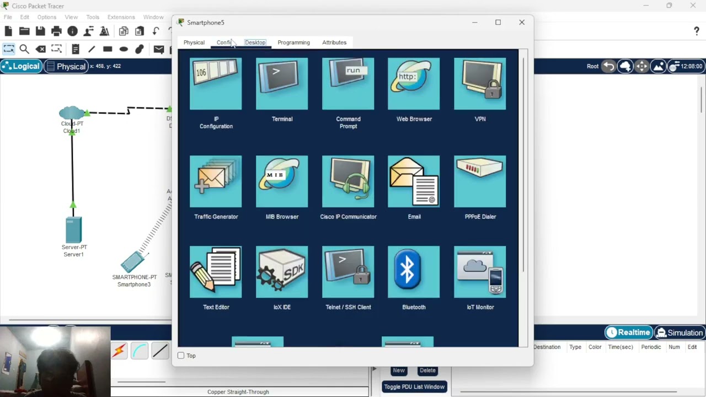The width and height of the screenshot is (706, 397).
Task: Open the Options menu
Action: tap(47, 17)
